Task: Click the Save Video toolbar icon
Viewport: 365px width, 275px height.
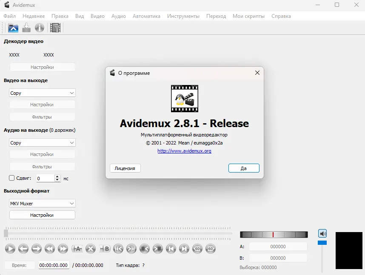Action: pos(26,28)
